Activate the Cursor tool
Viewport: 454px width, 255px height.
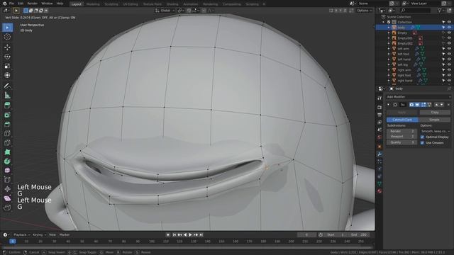[x=8, y=37]
